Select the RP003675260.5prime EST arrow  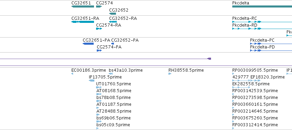pos(233,121)
